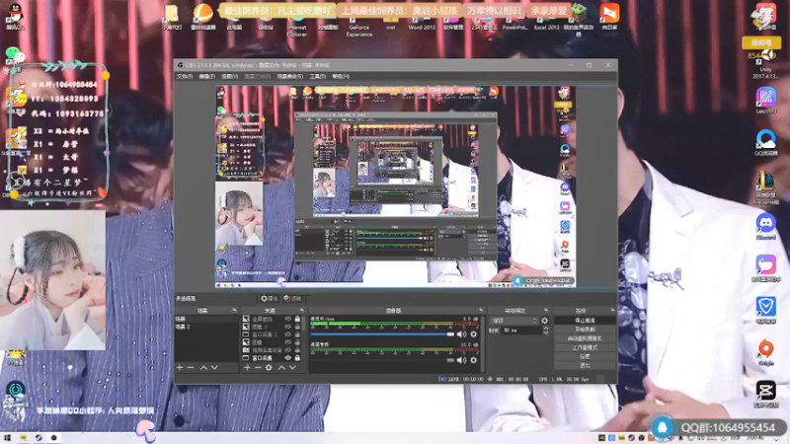This screenshot has height=444, width=790.
Task: Click the Windows Start button
Action: (7, 438)
